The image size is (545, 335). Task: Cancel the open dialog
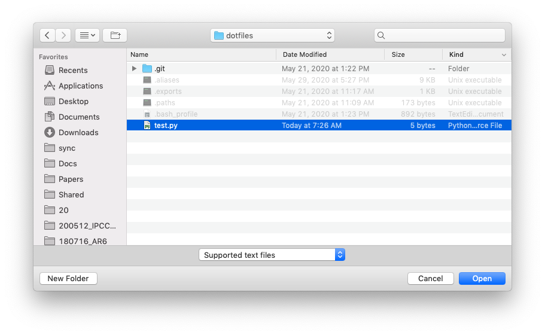coord(431,278)
